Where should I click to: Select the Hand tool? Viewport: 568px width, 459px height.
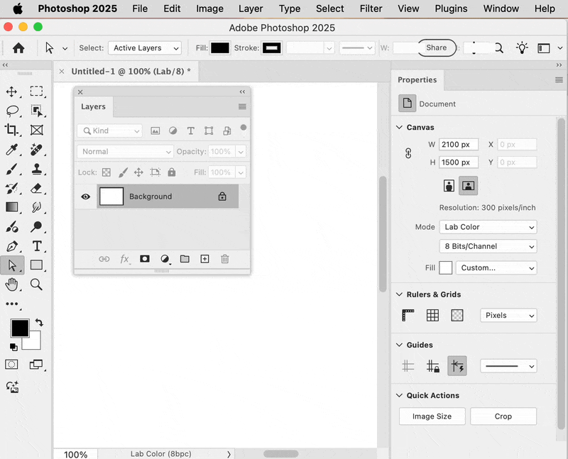pos(11,284)
